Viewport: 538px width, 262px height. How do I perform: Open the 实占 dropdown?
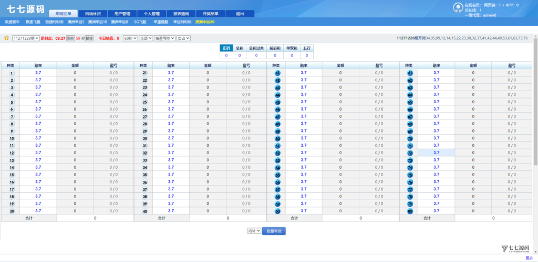[x=183, y=38]
